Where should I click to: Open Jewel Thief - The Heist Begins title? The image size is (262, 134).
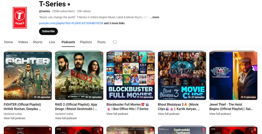(x=231, y=107)
